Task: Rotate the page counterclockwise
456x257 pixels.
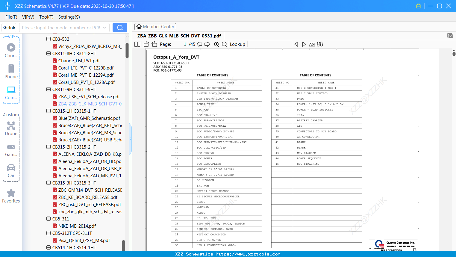Action: (x=146, y=44)
